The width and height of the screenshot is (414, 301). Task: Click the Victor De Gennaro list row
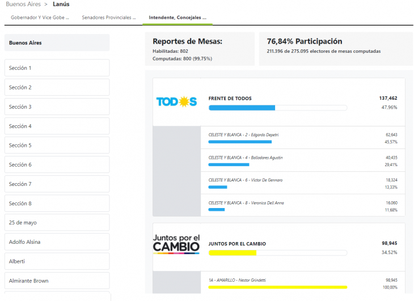point(303,183)
